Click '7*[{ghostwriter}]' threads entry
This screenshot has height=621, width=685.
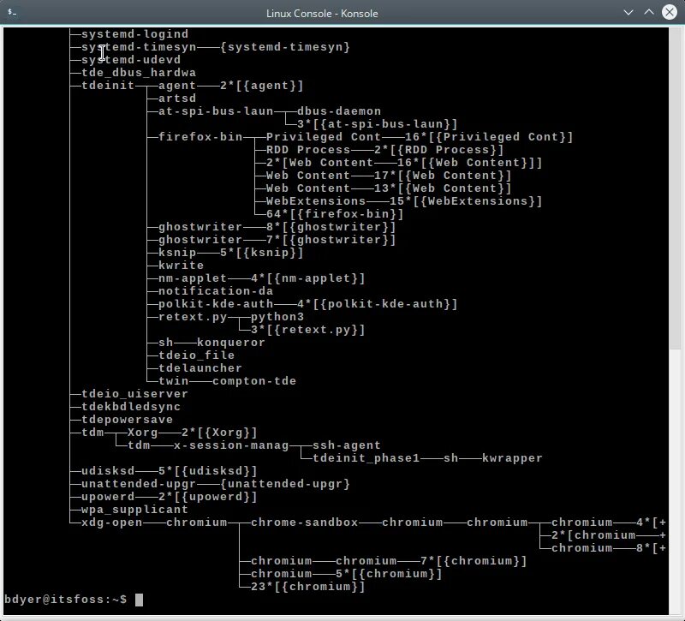point(331,240)
